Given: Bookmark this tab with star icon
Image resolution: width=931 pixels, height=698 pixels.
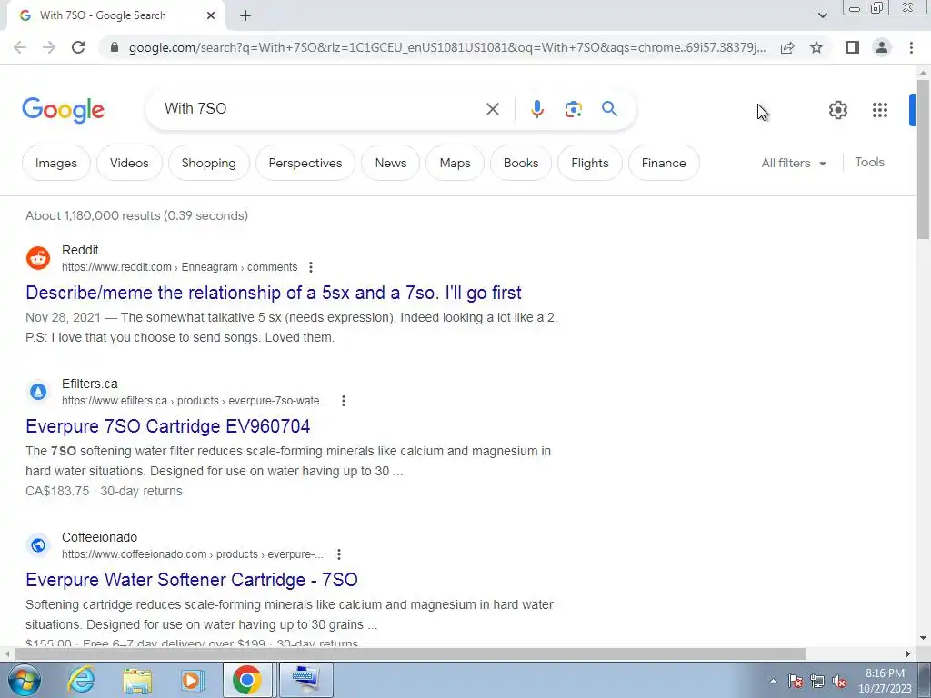Looking at the screenshot, I should [x=816, y=47].
